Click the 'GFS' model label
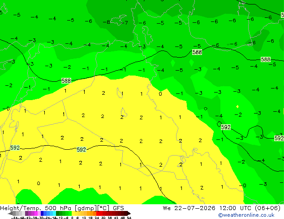The image size is (284, 219). pyautogui.click(x=118, y=208)
